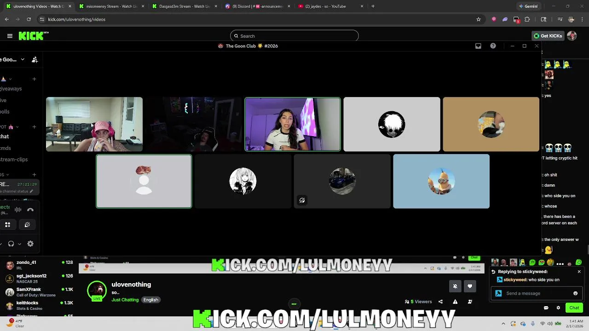This screenshot has height=331, width=589.
Task: Open ulovenothing channel name link
Action: tap(131, 285)
